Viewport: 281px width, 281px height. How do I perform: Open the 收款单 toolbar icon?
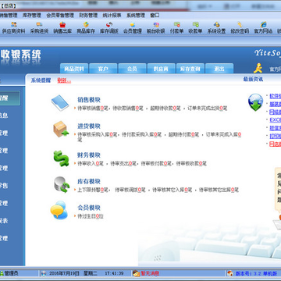click(x=196, y=25)
